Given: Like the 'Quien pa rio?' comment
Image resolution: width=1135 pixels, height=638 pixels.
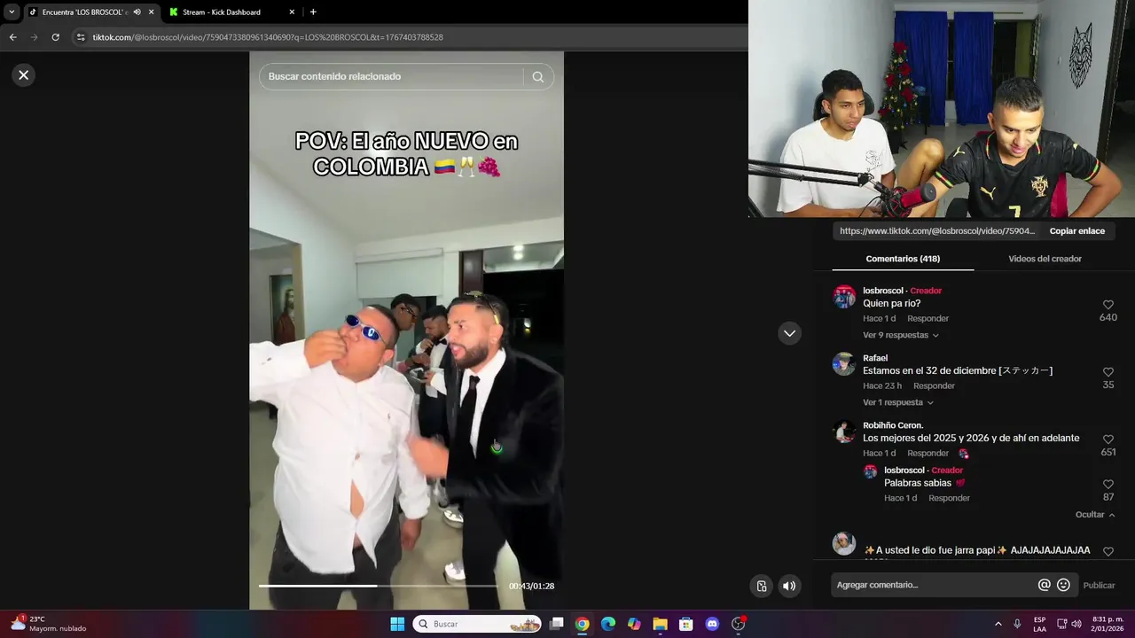Looking at the screenshot, I should coord(1108,305).
